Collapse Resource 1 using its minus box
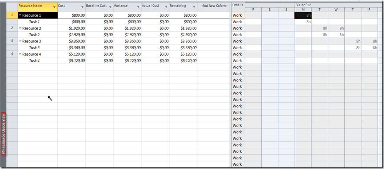The height and width of the screenshot is (169, 384). coord(20,15)
